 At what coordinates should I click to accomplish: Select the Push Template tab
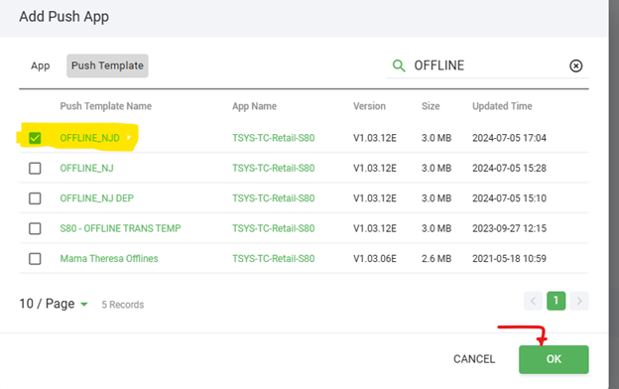(107, 65)
